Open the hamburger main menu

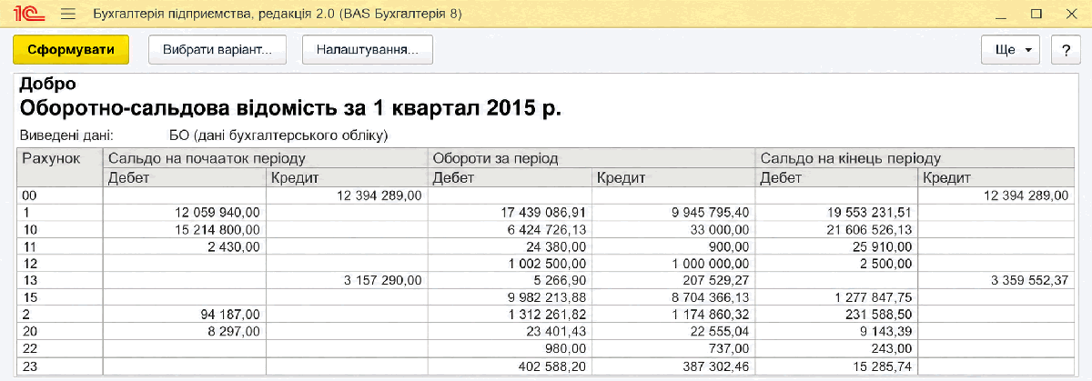(x=66, y=15)
